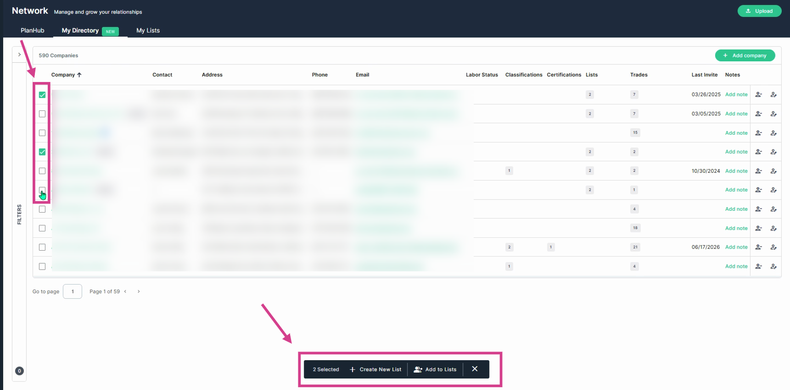This screenshot has height=390, width=790.
Task: Uncheck the checkbox in 03/26/2025 row
Action: (x=42, y=95)
